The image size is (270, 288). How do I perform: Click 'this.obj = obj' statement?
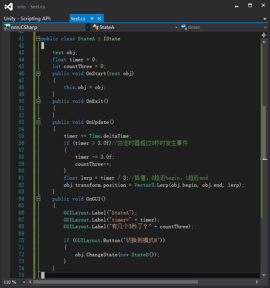click(x=85, y=87)
